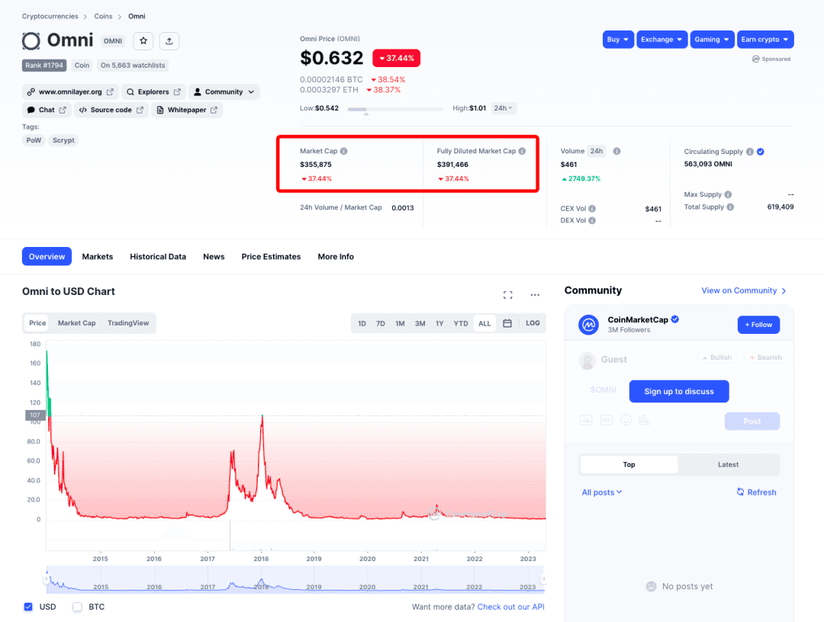The height and width of the screenshot is (622, 824).
Task: Click the CoinMarketCap community avatar
Action: 588,325
